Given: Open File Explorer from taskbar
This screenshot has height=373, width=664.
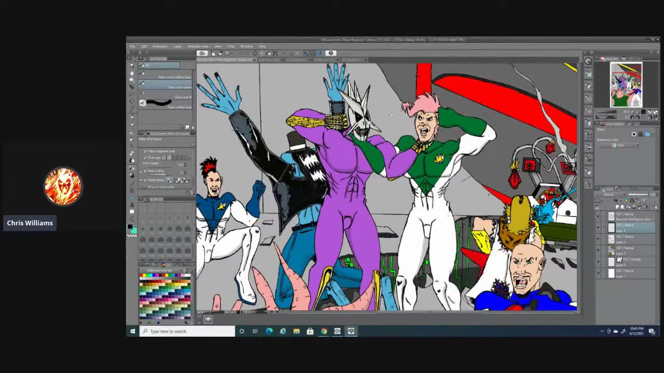Looking at the screenshot, I should pyautogui.click(x=297, y=331).
